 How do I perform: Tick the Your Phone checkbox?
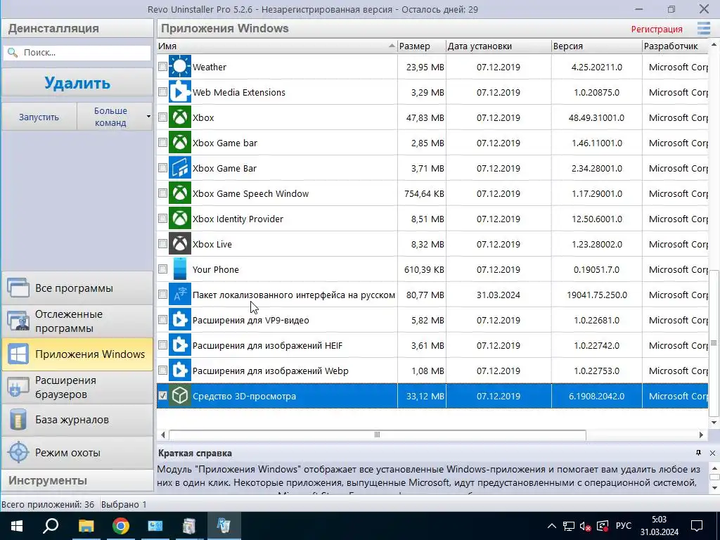(162, 269)
